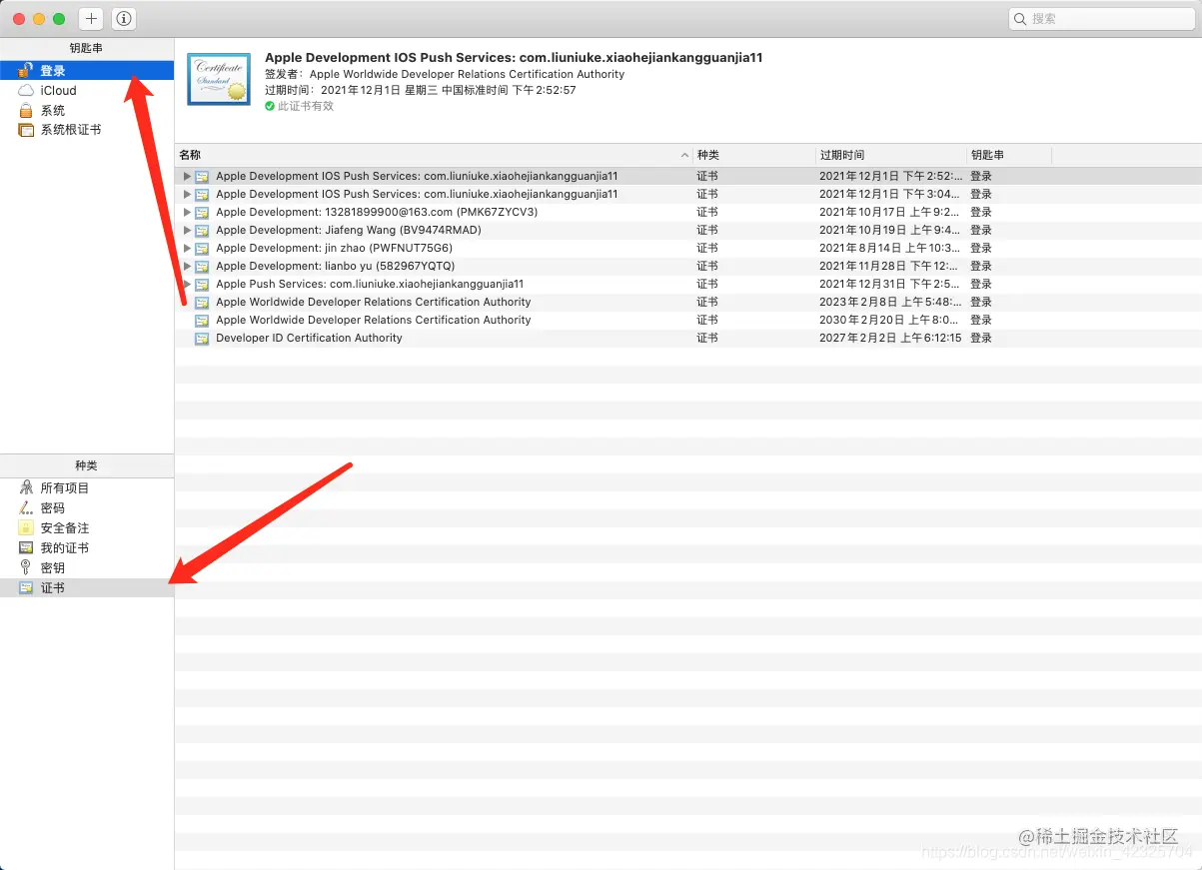Sort by 名称 column header
Image resolution: width=1202 pixels, height=870 pixels.
434,155
